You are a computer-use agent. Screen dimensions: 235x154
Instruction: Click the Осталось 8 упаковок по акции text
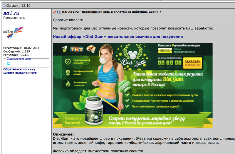(179, 45)
